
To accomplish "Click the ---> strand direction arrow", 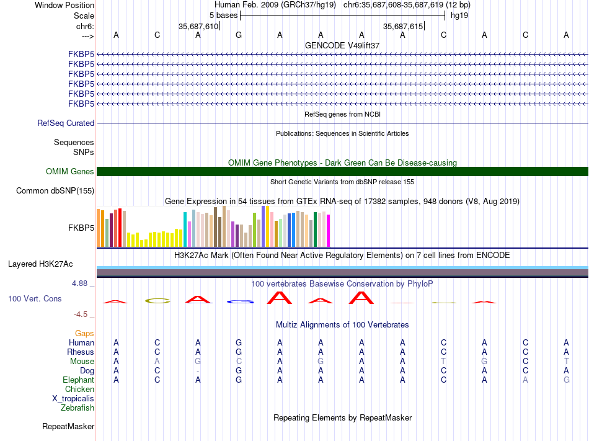I will pyautogui.click(x=87, y=36).
